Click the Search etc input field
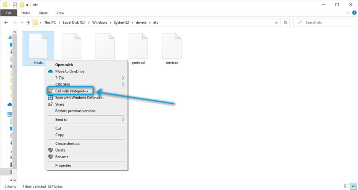Image resolution: width=358 pixels, height=190 pixels. coord(324,22)
